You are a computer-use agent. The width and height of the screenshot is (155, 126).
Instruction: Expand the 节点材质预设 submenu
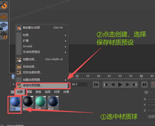tap(42, 52)
